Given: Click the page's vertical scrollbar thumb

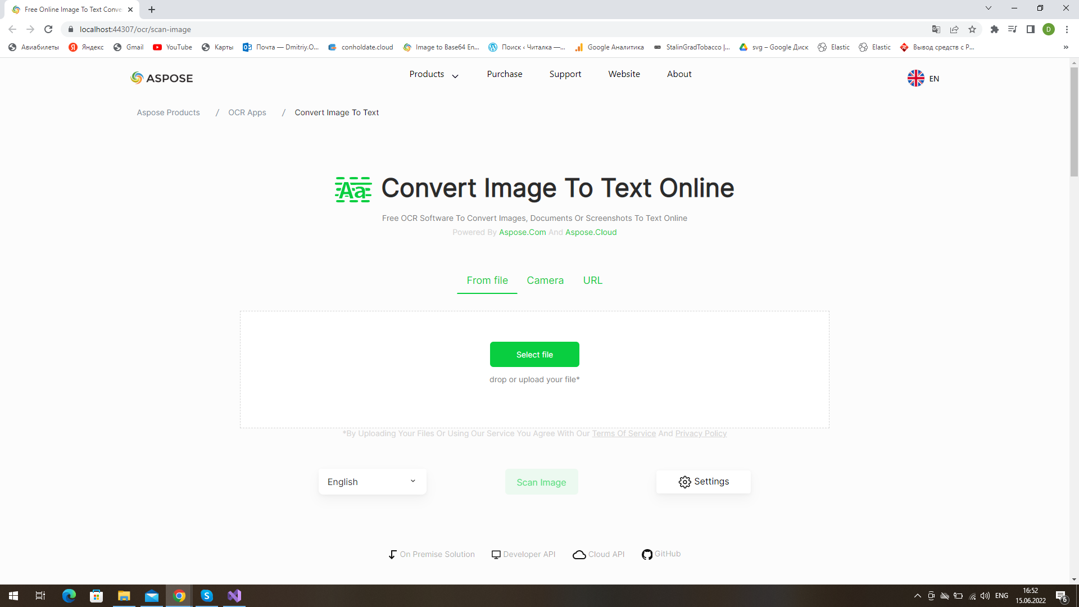Looking at the screenshot, I should point(1074,121).
